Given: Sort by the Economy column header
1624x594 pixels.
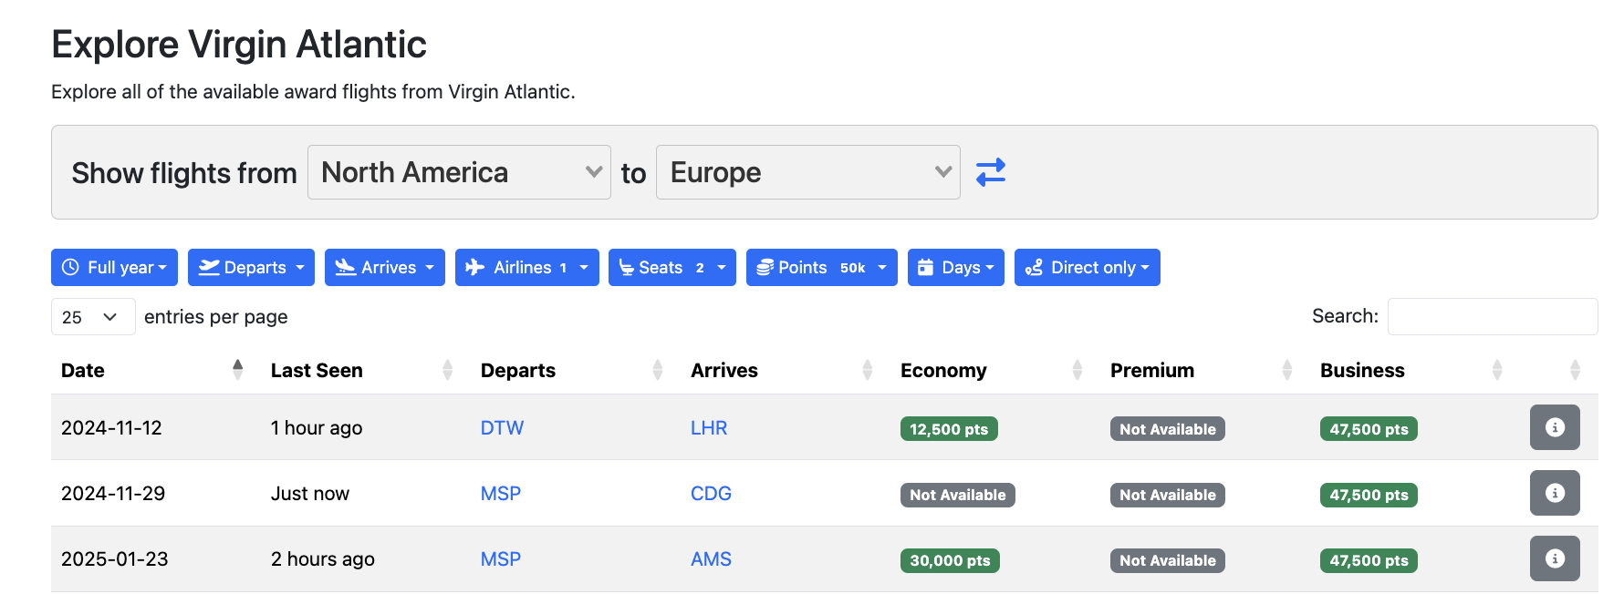Looking at the screenshot, I should (x=943, y=370).
